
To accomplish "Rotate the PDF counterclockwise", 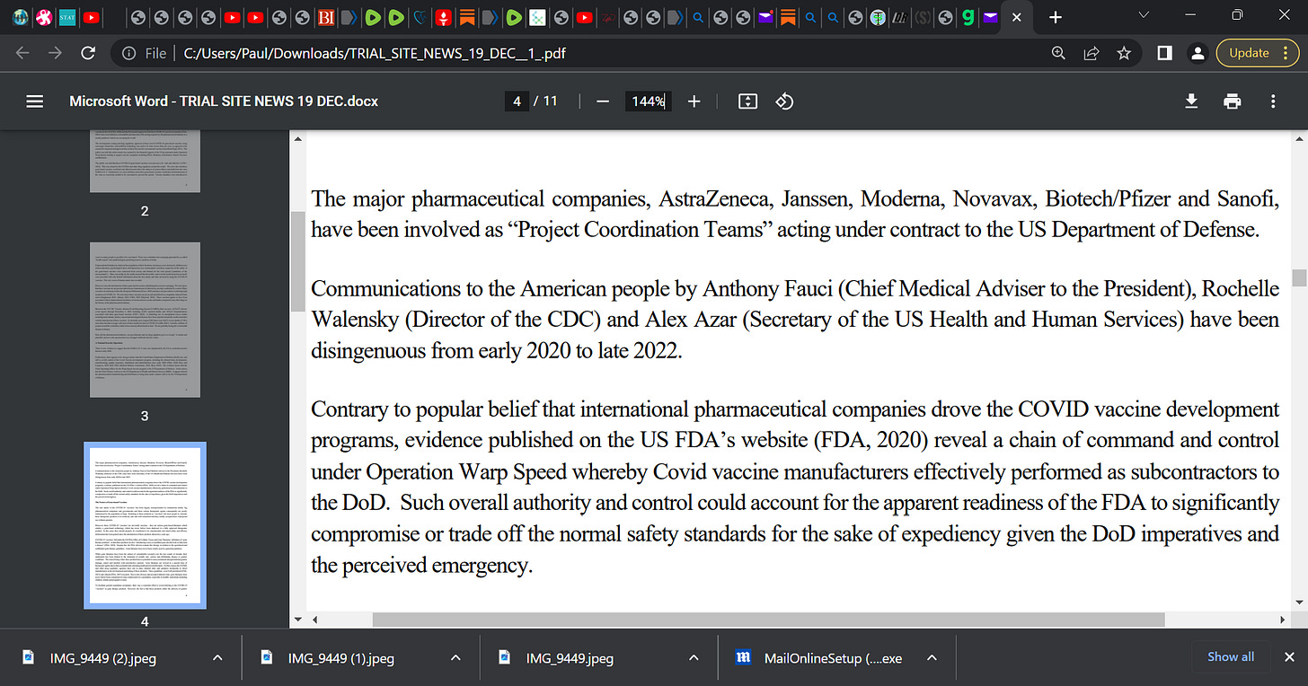I will tap(784, 101).
